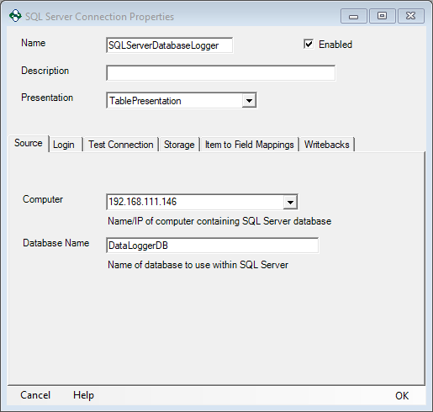The width and height of the screenshot is (433, 412).
Task: Open Help
Action: click(x=83, y=395)
